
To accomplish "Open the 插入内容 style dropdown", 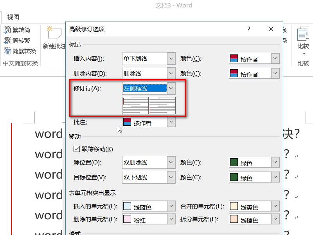I will [x=171, y=58].
